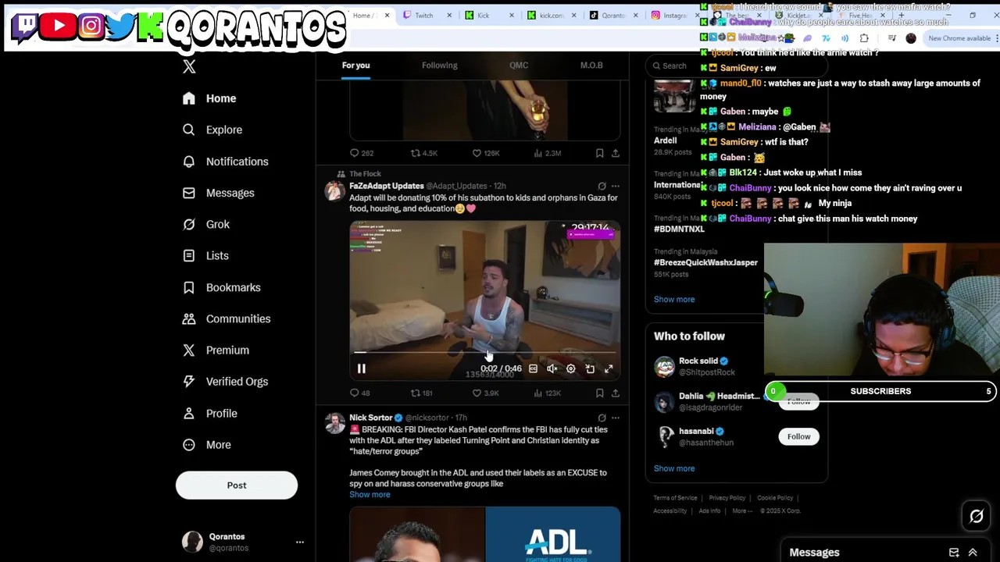Expand the More menu in sidebar
Viewport: 1000px width, 562px height.
(x=207, y=445)
